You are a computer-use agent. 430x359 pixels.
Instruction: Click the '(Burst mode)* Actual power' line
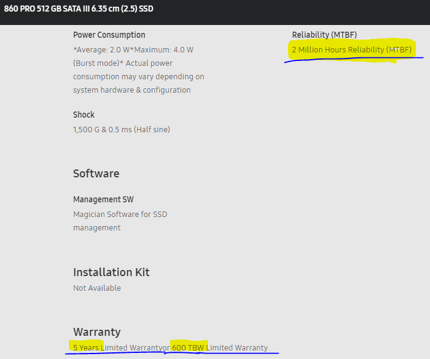click(123, 63)
